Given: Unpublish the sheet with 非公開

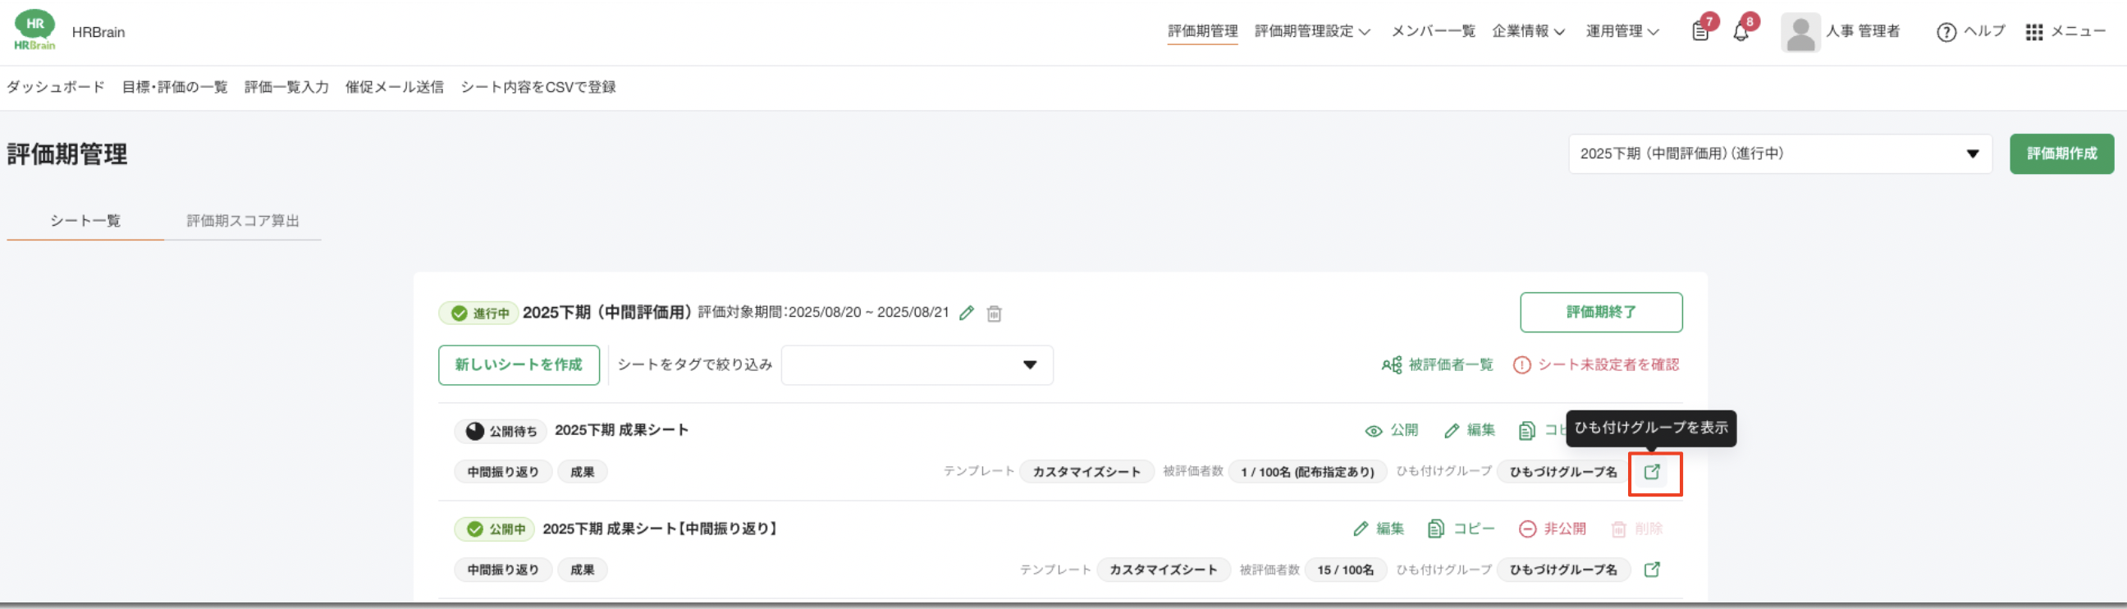Looking at the screenshot, I should [1553, 529].
